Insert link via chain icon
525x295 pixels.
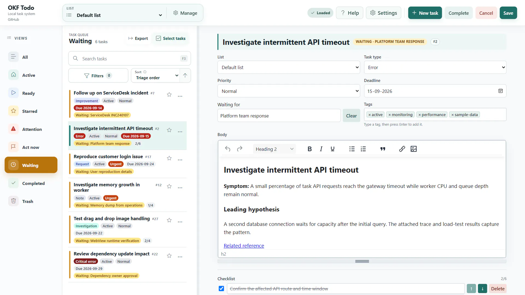click(x=402, y=149)
